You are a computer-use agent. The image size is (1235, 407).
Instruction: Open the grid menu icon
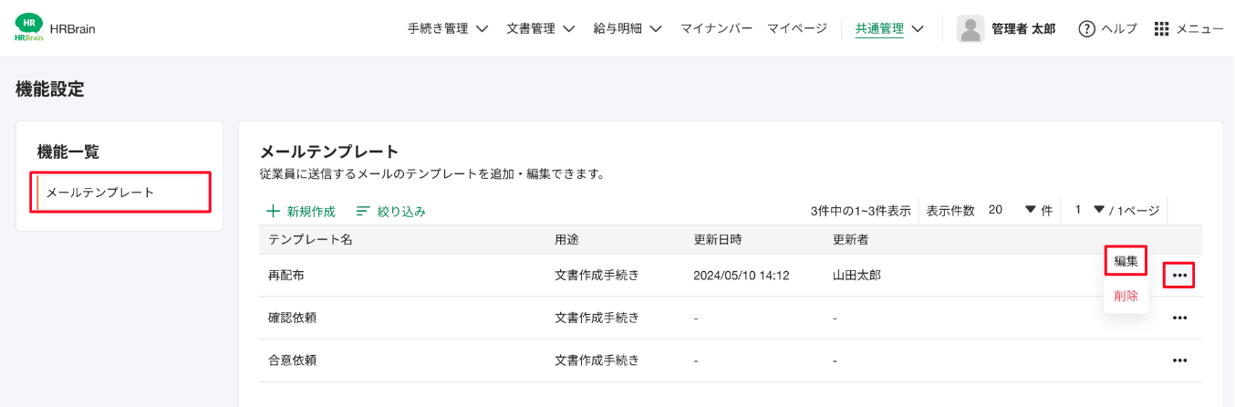1161,29
